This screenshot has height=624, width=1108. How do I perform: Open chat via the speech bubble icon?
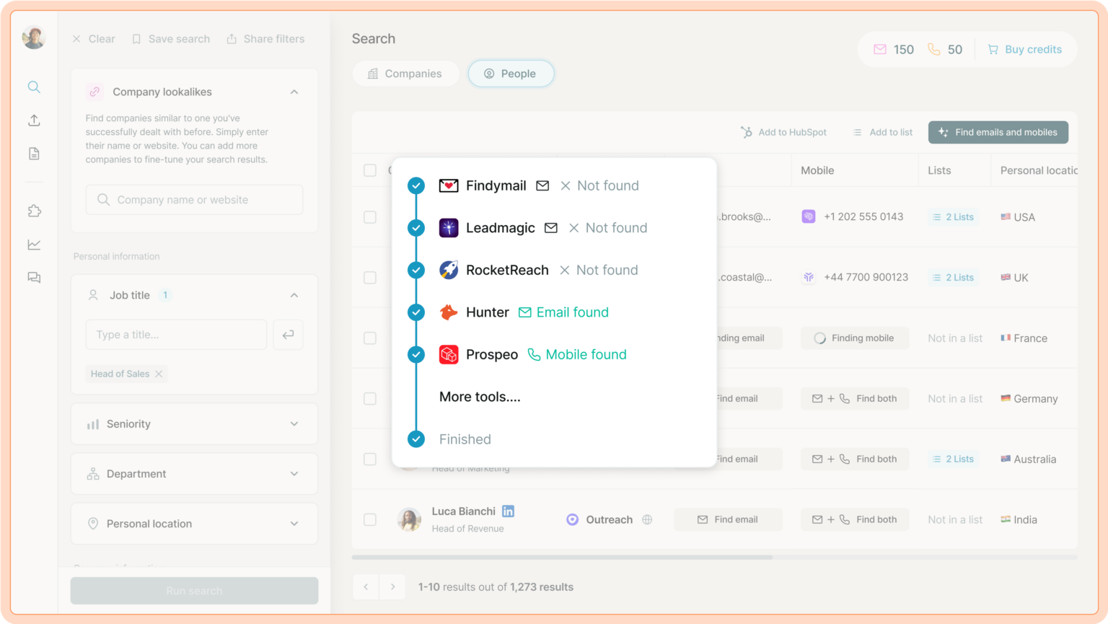point(33,277)
